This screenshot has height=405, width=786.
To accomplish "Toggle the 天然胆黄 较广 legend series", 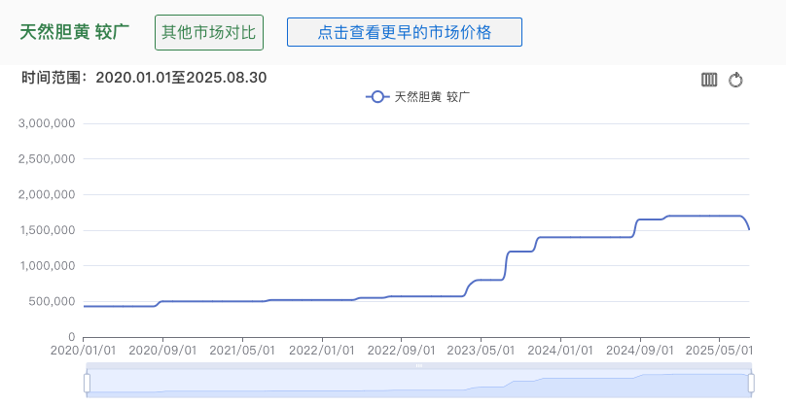I will click(418, 96).
